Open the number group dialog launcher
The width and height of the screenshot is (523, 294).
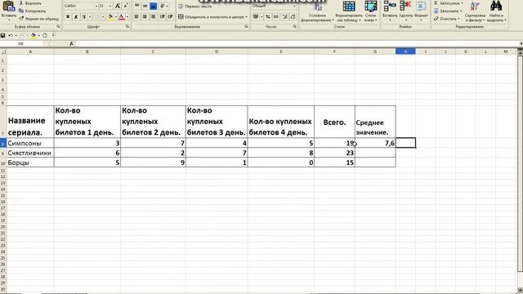click(294, 27)
